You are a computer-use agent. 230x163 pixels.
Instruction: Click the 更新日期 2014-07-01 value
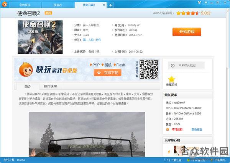[136, 35]
